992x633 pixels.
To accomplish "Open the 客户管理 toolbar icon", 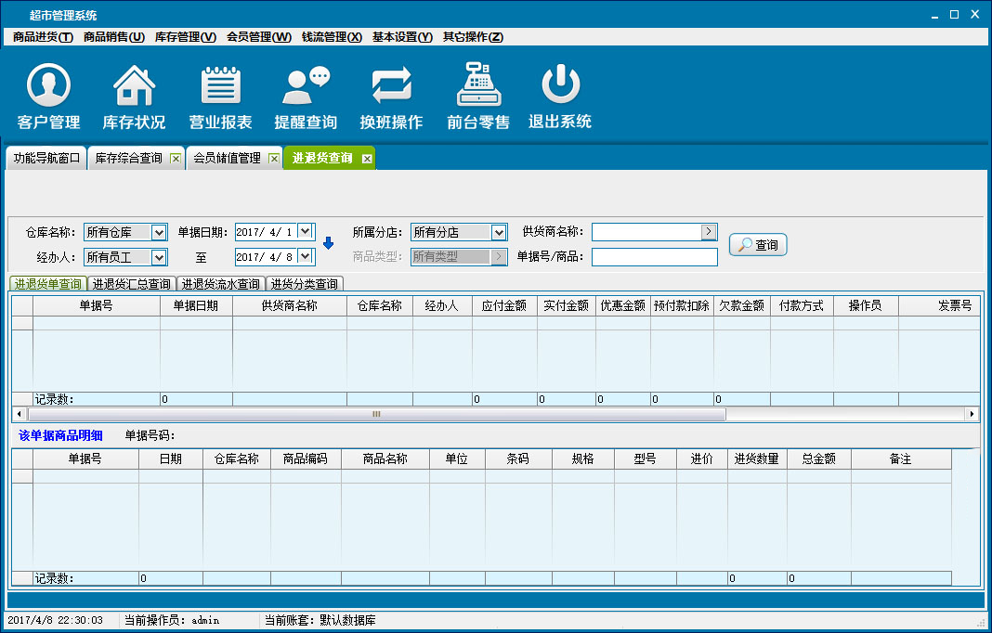I will click(48, 97).
